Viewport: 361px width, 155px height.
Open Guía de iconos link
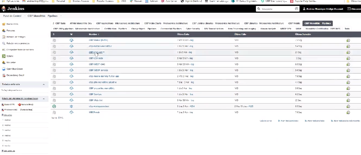pos(266,121)
